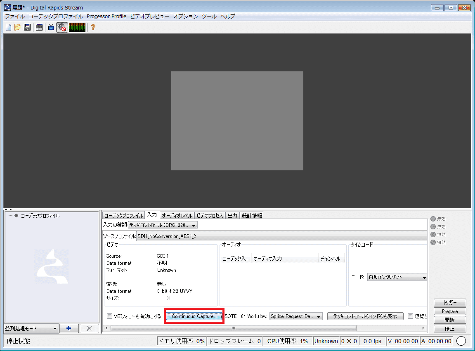The image size is (475, 351).
Task: Open the ファイル menu
Action: coord(15,16)
